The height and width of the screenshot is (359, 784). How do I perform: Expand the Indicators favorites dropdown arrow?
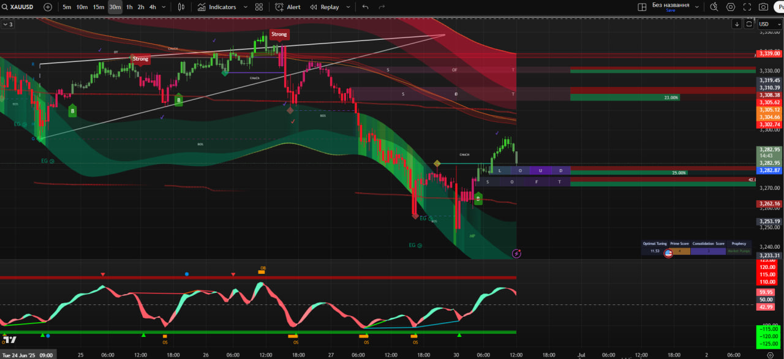pos(246,7)
